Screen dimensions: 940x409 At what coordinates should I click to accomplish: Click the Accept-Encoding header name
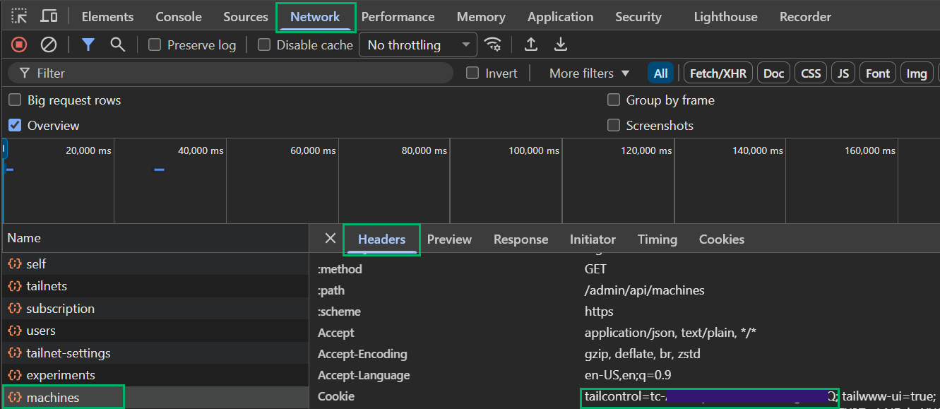[362, 354]
